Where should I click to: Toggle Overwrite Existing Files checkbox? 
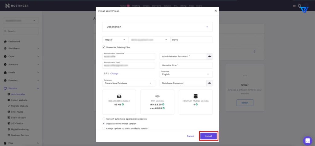104,47
